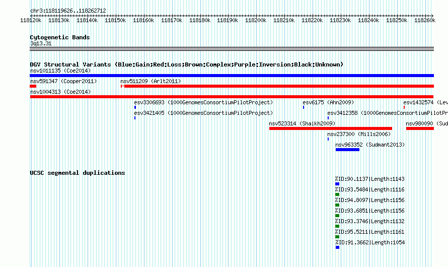The image size is (448, 267).
Task: Click the 118190k ruler position
Action: 228,20
